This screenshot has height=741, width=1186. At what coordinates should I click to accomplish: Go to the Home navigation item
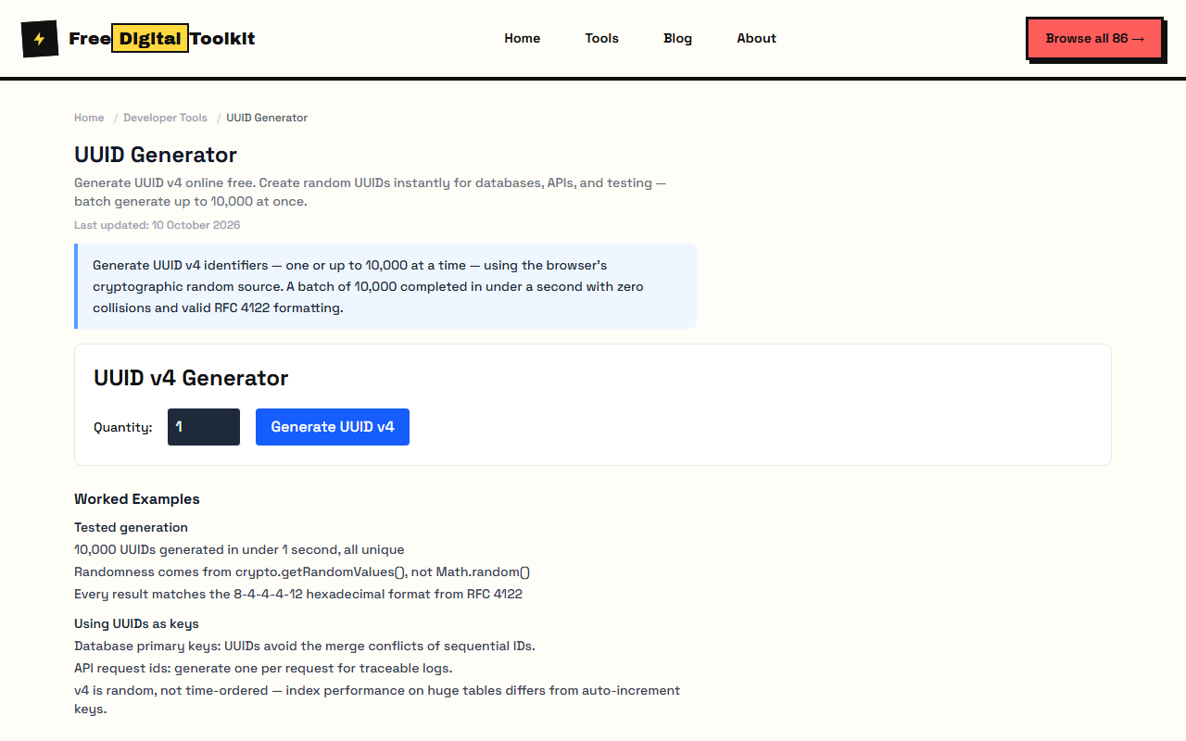[523, 39]
